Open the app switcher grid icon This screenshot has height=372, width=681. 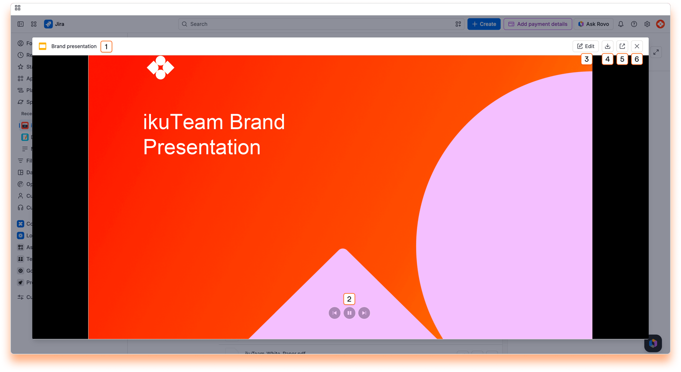pos(34,24)
